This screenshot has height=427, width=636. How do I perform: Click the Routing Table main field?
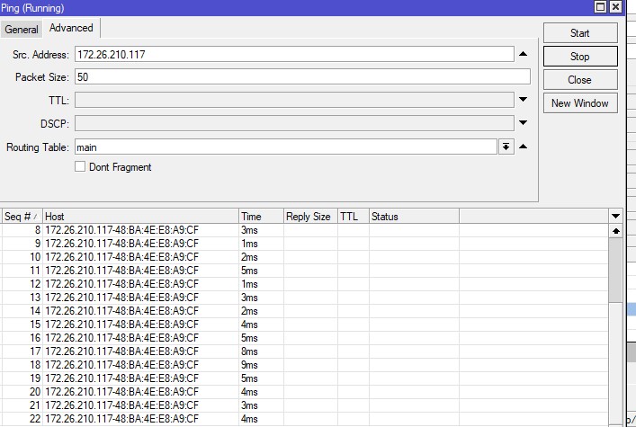point(285,147)
